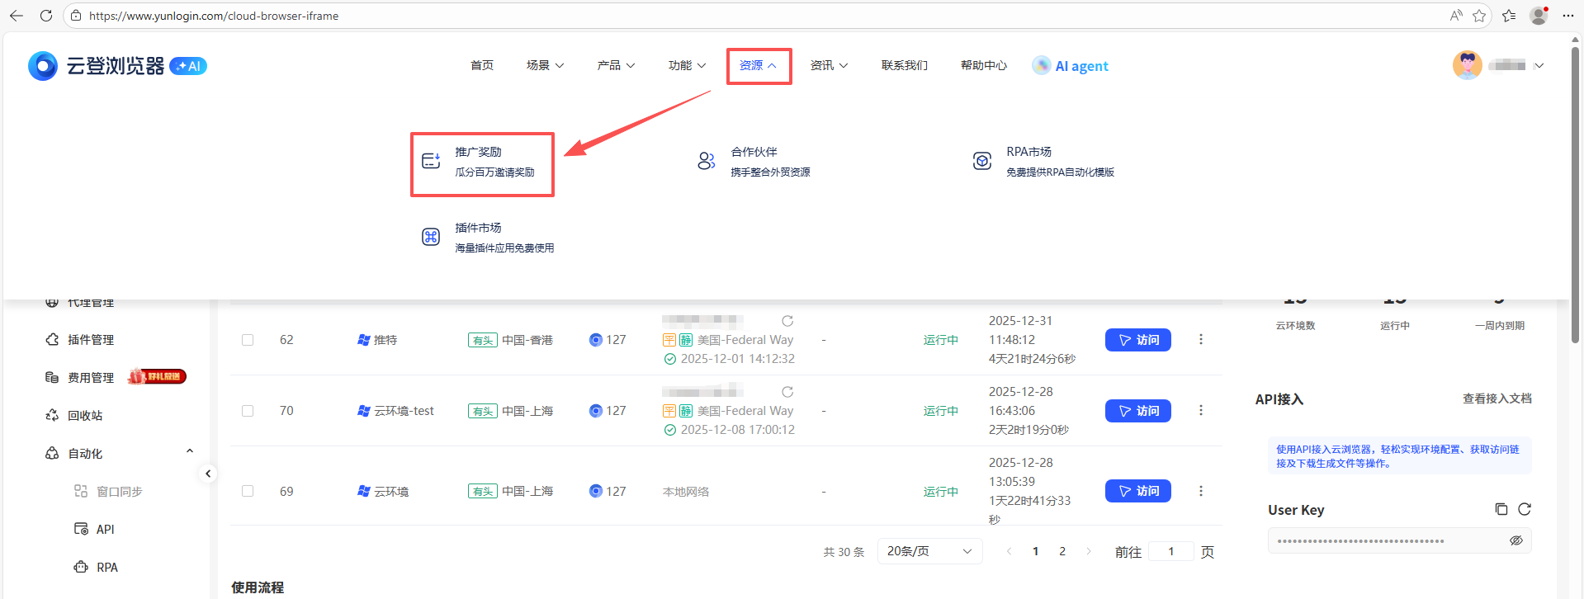Click 访问 button for row 62 推特

pos(1138,340)
